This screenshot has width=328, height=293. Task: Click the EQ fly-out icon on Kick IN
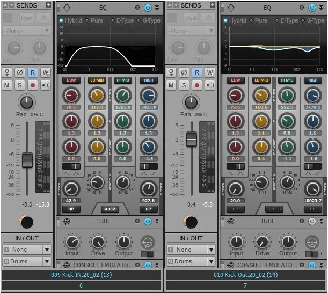pyautogui.click(x=67, y=8)
